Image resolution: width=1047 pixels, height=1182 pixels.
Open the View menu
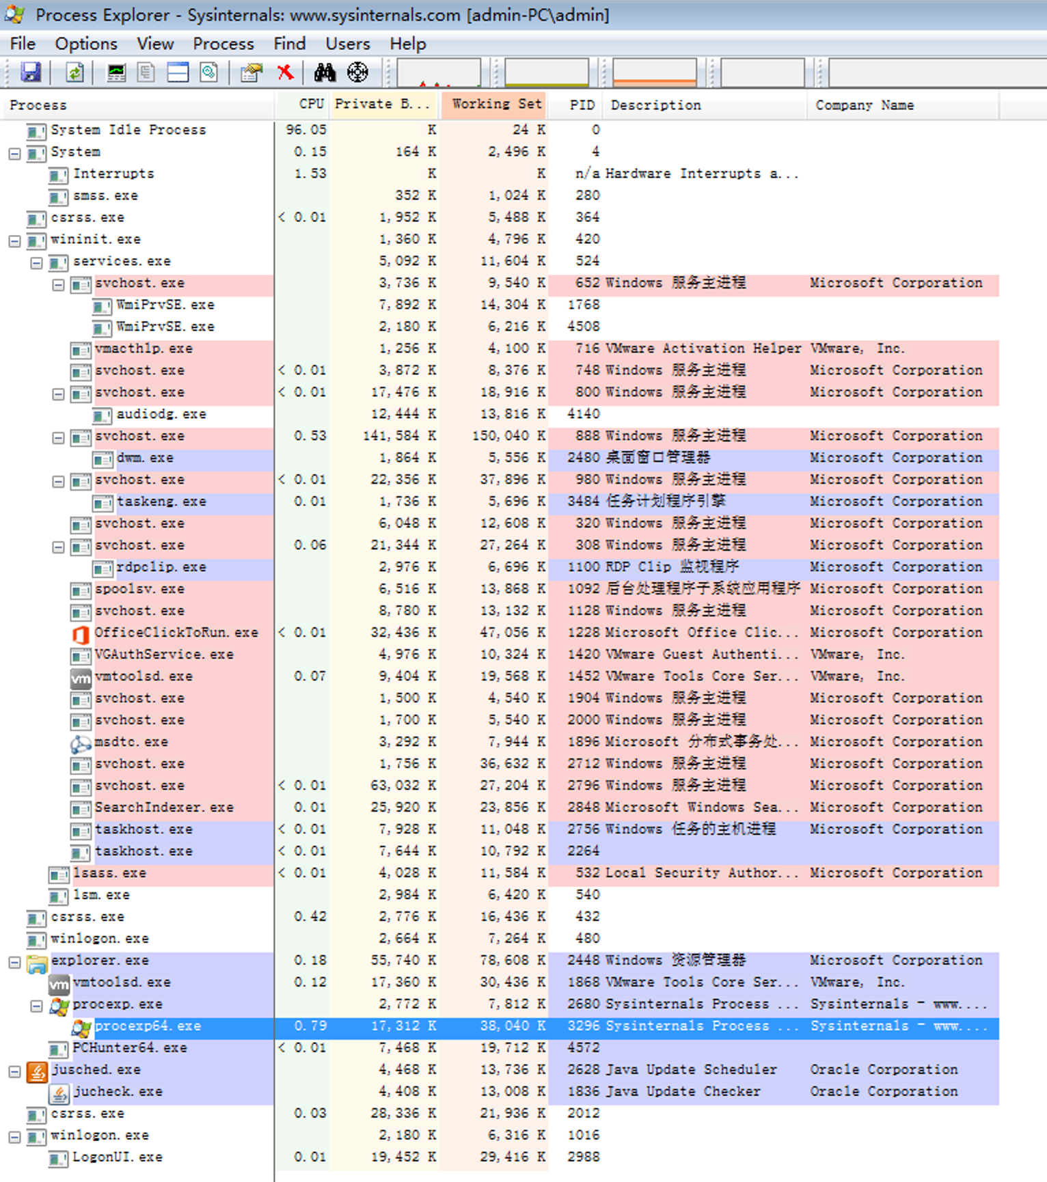155,44
